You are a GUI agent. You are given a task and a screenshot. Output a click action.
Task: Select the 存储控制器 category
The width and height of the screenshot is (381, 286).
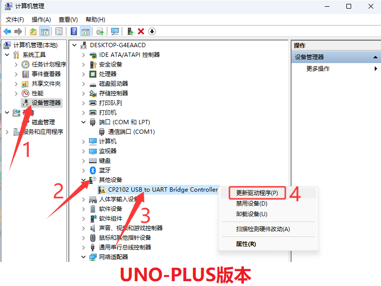pos(114,93)
